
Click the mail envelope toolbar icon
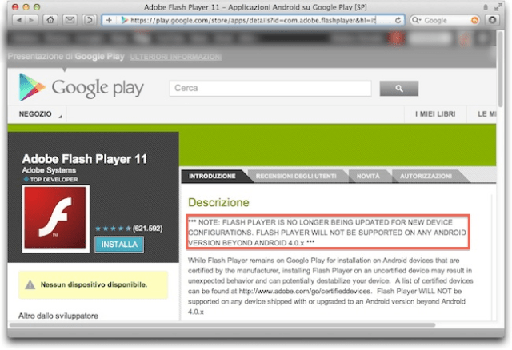tap(70, 19)
